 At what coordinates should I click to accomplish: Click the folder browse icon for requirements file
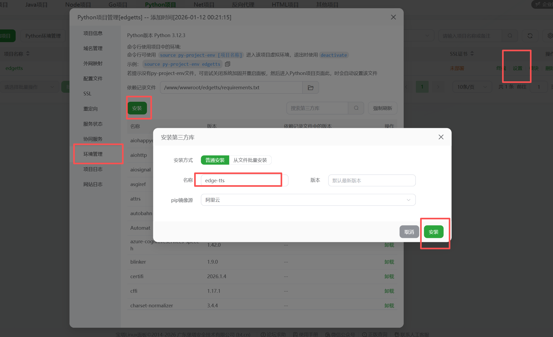[311, 88]
